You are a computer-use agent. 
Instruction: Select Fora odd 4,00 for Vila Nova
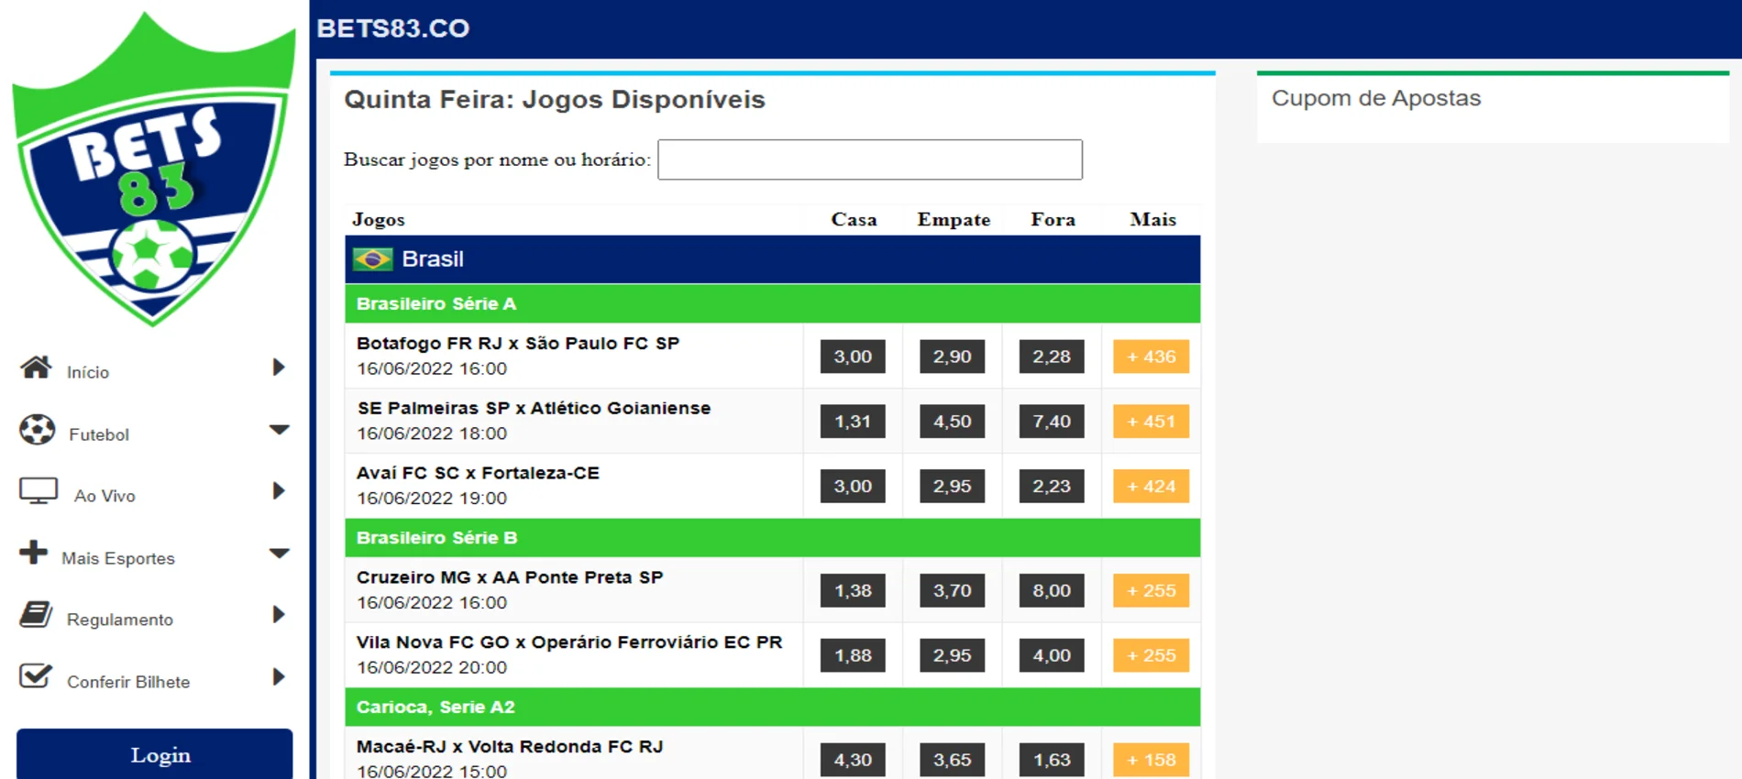[1052, 655]
